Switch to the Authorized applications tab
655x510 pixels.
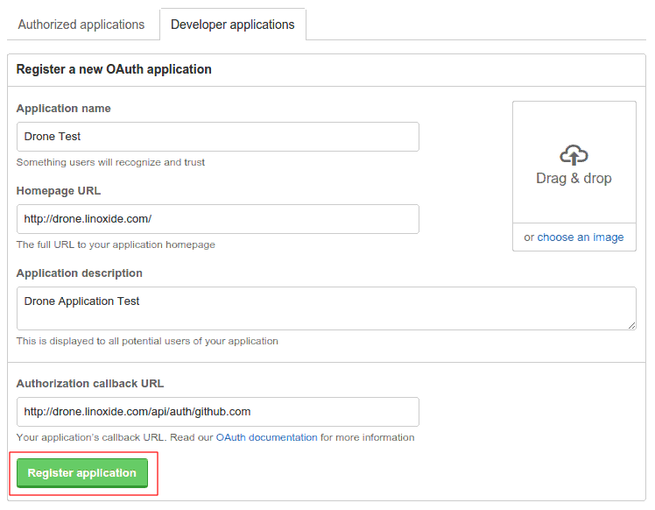[81, 25]
